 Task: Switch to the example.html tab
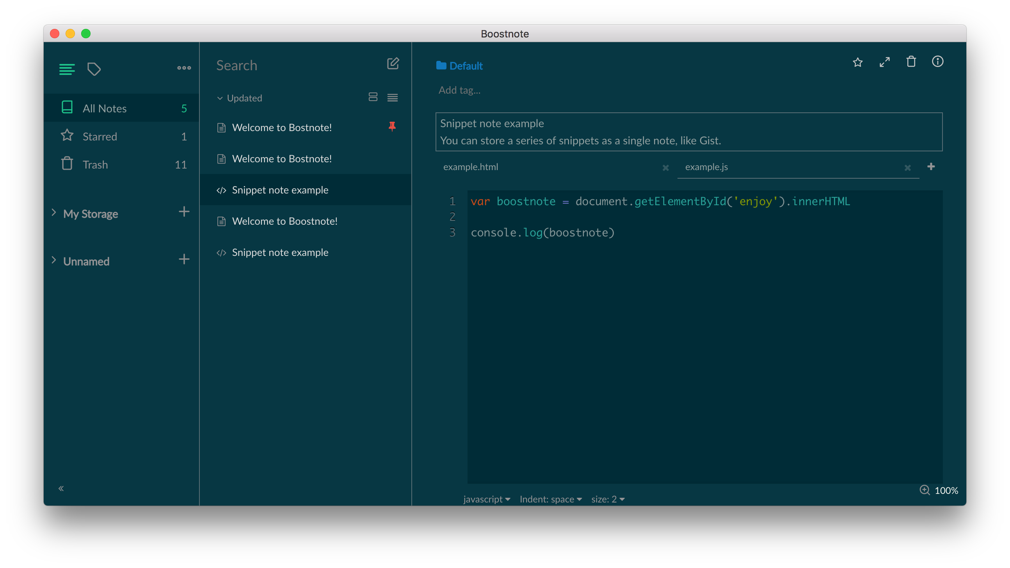[x=471, y=167]
